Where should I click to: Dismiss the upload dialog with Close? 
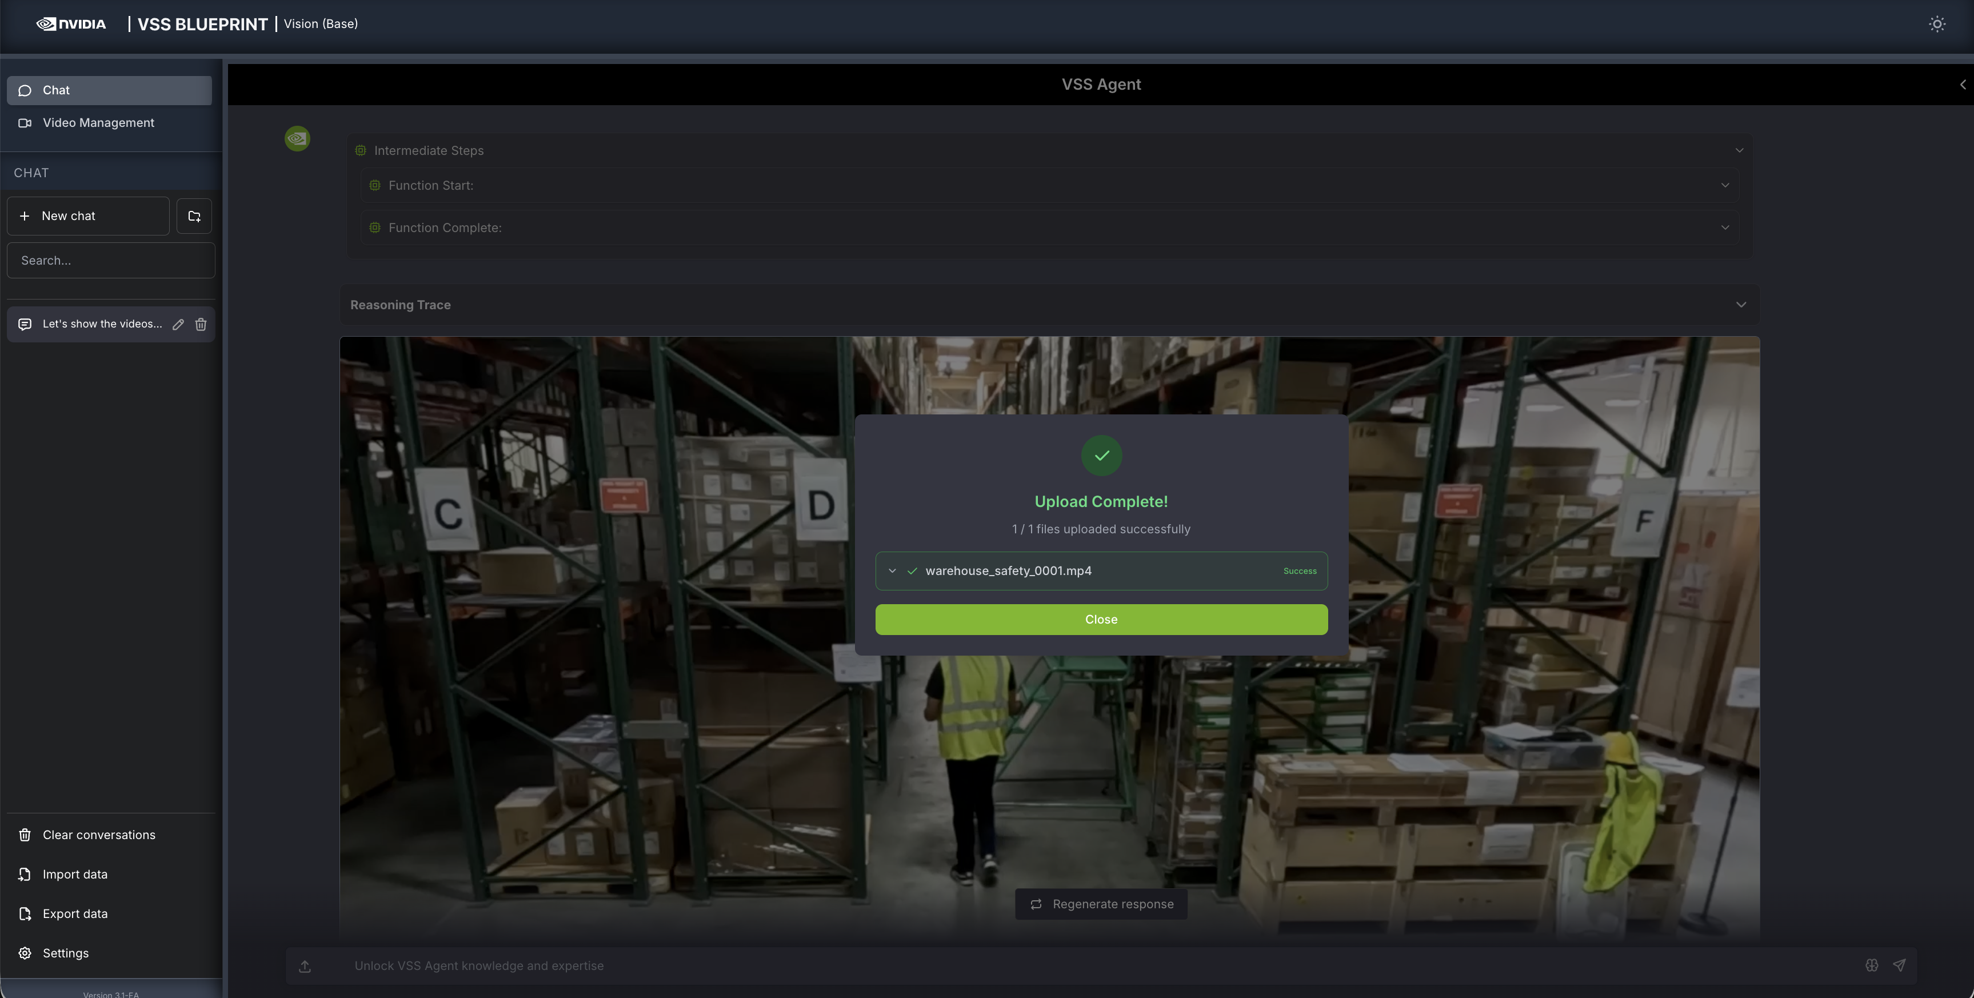pyautogui.click(x=1101, y=620)
